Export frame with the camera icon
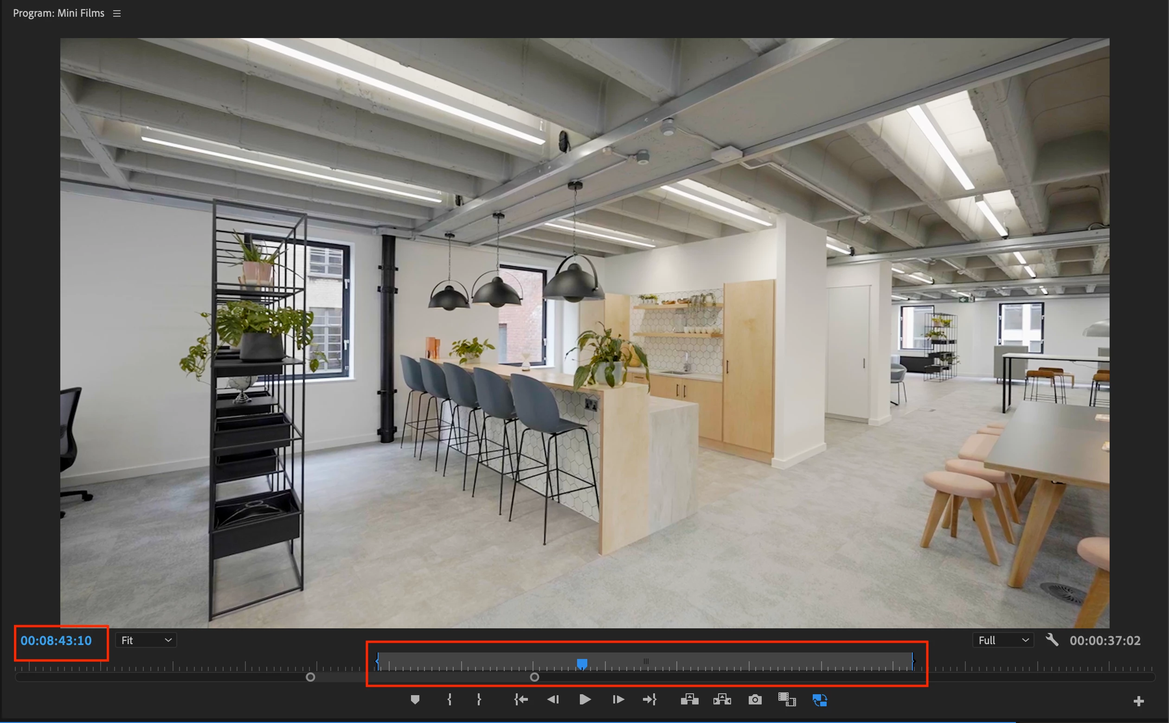The height and width of the screenshot is (723, 1169). [x=755, y=700]
